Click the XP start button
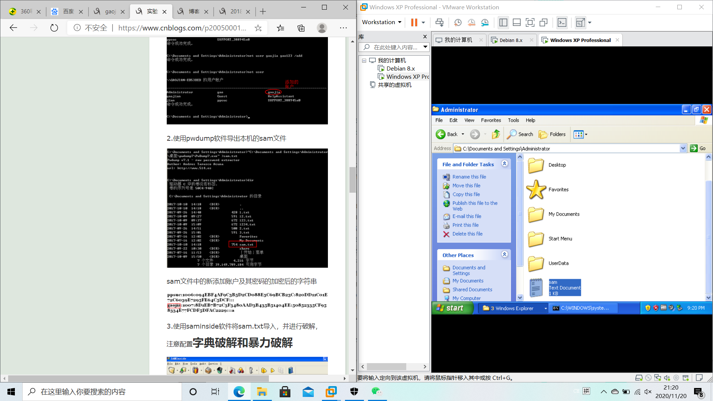Screen dimensions: 713x401 (x=450, y=308)
